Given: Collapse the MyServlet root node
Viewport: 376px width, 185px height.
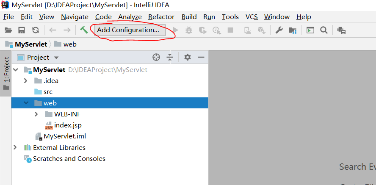Looking at the screenshot, I should click(x=16, y=70).
